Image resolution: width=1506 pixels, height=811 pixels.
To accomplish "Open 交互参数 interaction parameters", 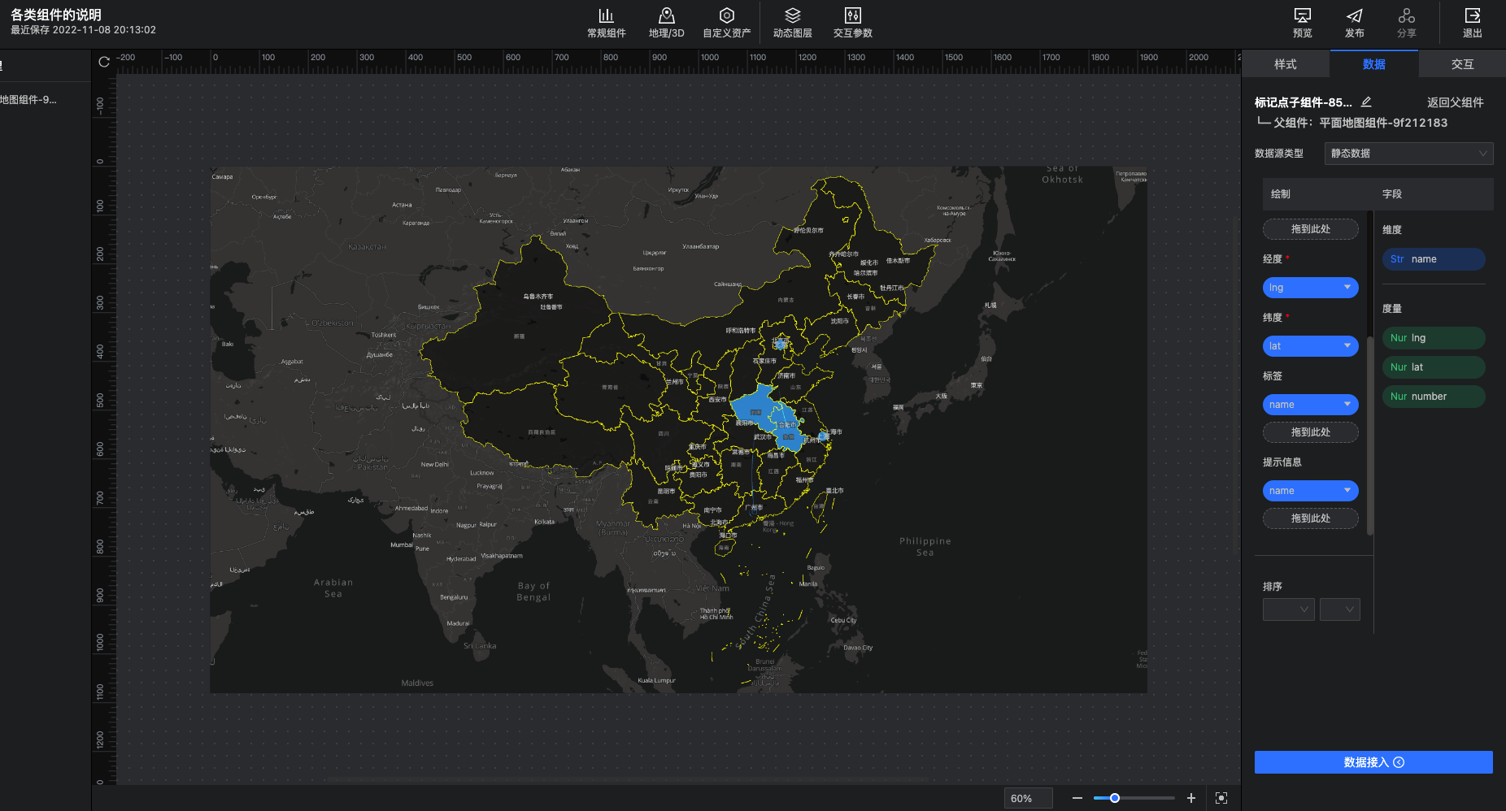I will (852, 23).
